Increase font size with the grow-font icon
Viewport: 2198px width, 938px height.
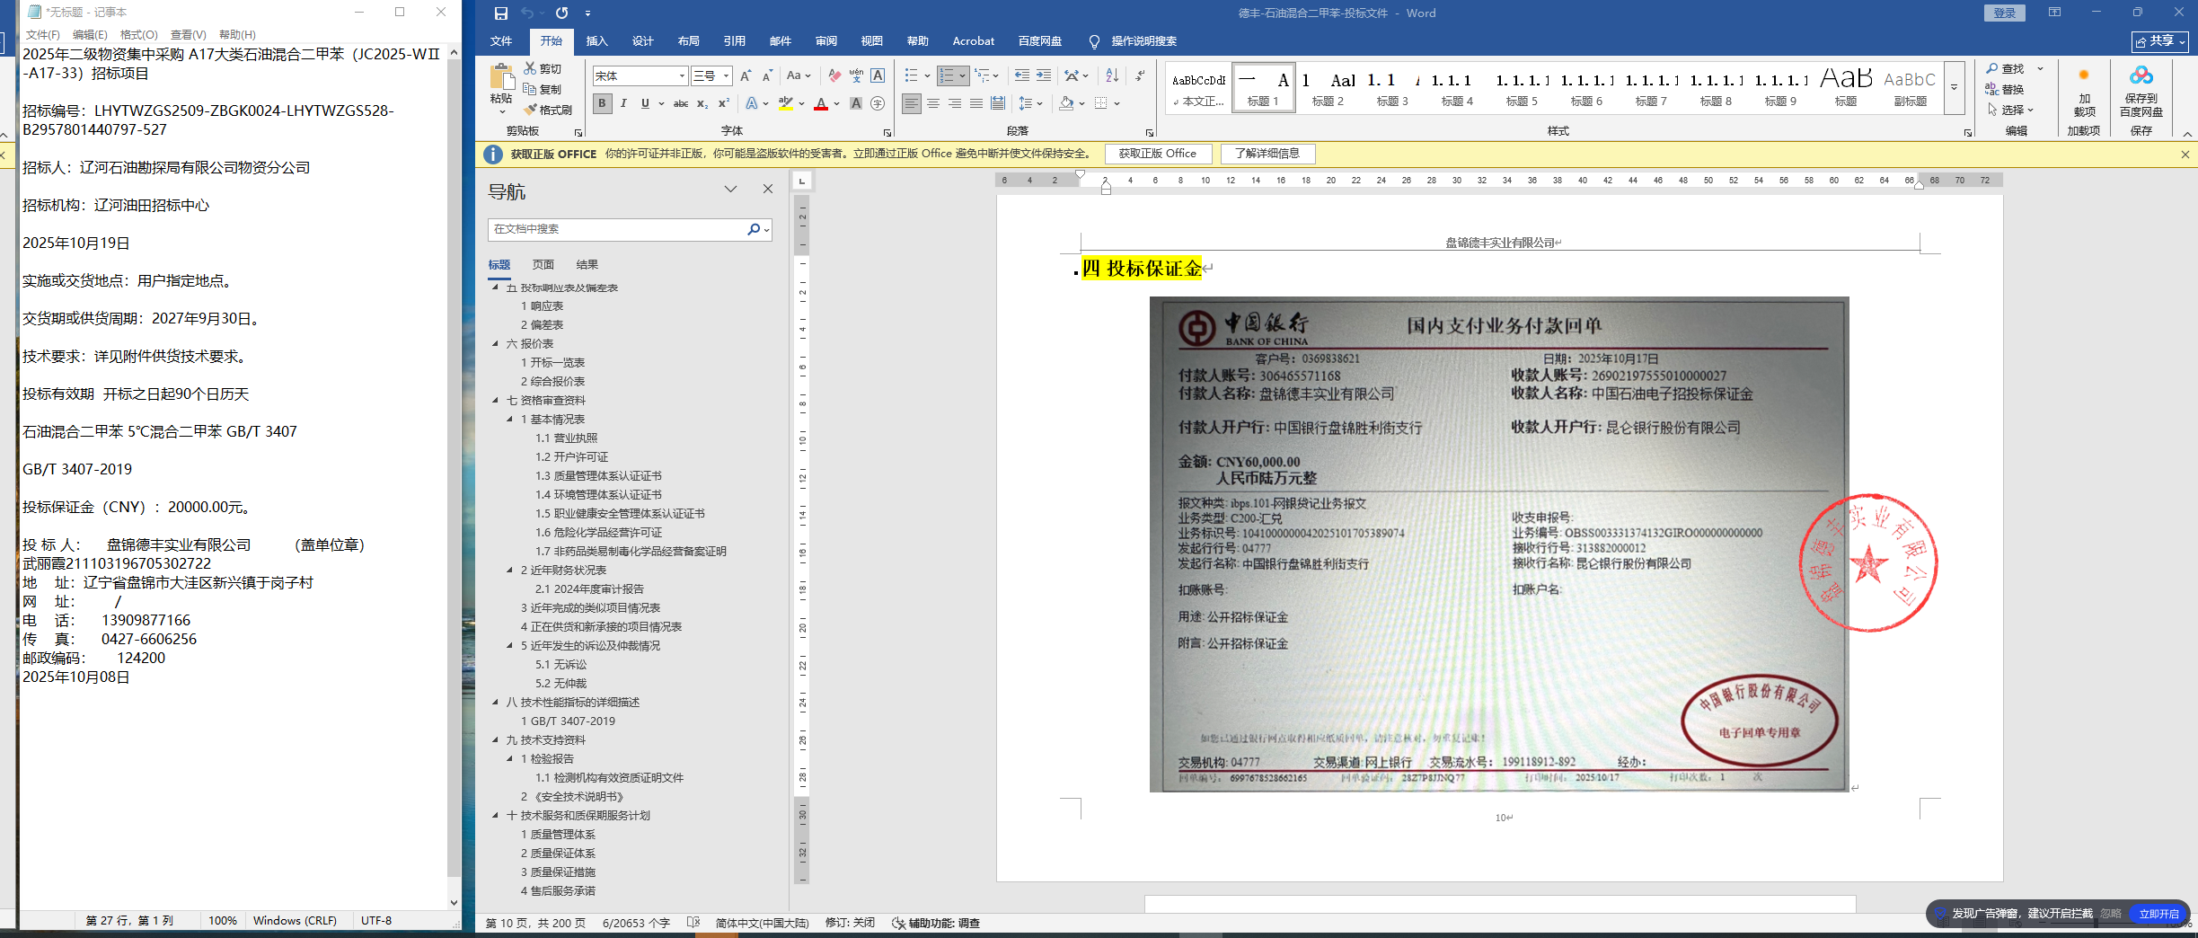[745, 76]
